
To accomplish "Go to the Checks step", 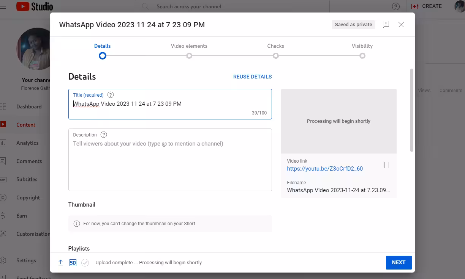I will tap(276, 46).
